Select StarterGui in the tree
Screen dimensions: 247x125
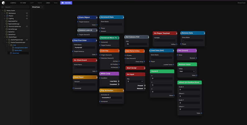[x=11, y=32]
